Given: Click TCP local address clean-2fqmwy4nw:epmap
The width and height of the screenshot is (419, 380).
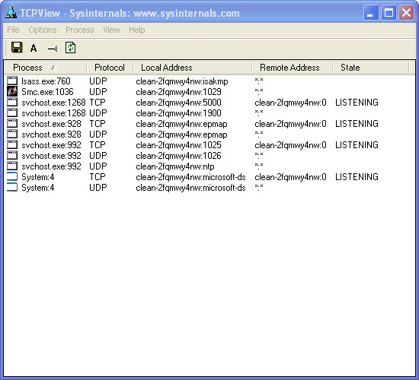Looking at the screenshot, I should click(x=181, y=124).
